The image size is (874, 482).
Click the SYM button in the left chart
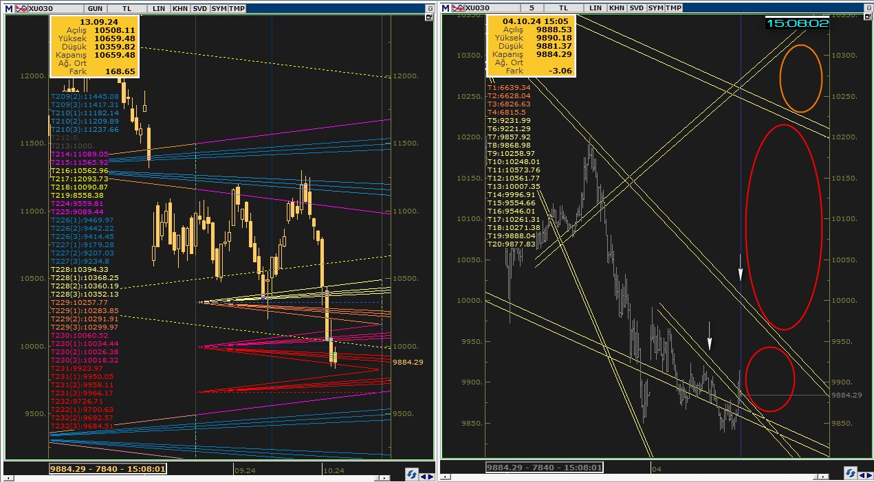[219, 8]
